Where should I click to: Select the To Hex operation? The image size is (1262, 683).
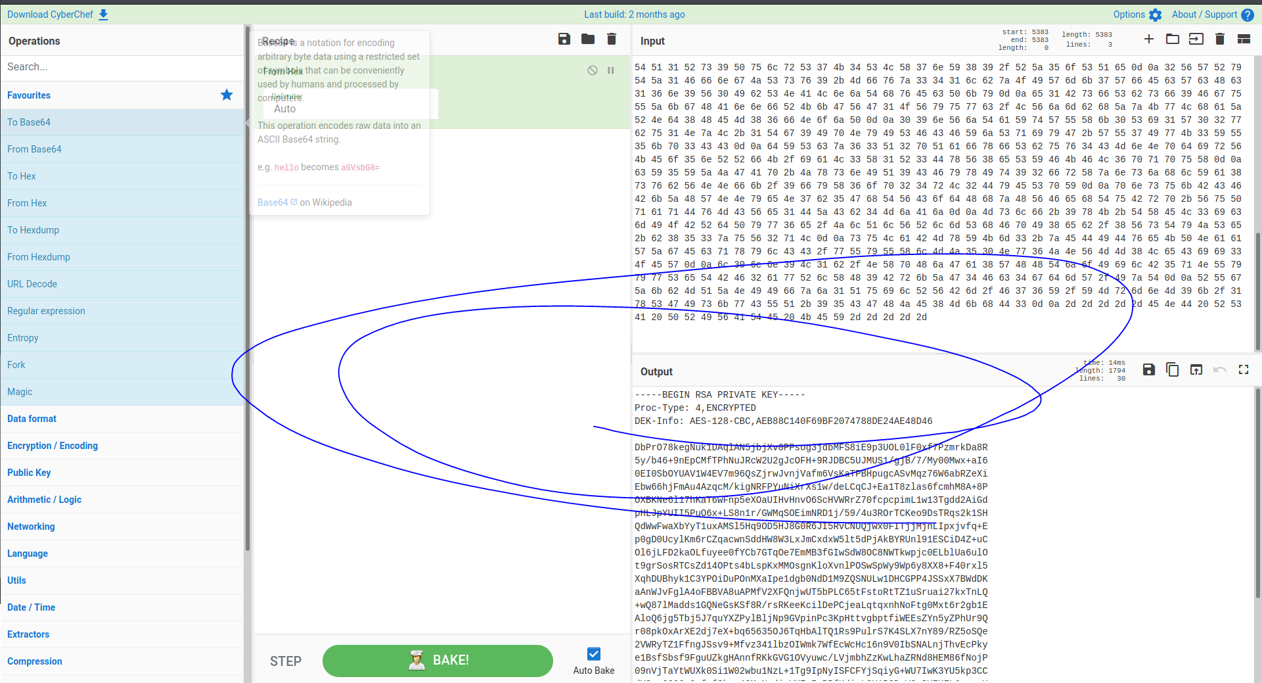point(122,176)
